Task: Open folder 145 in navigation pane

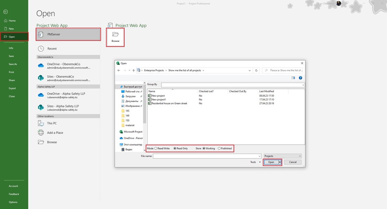Action: pyautogui.click(x=125, y=111)
